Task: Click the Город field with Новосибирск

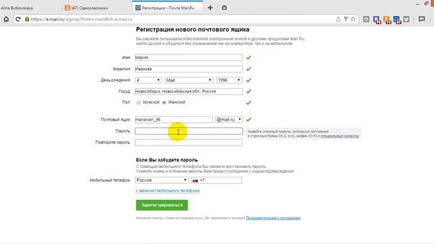Action: (x=189, y=91)
